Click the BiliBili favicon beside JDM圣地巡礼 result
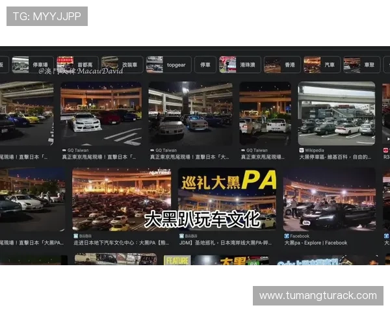This screenshot has height=312, width=390. click(181, 236)
